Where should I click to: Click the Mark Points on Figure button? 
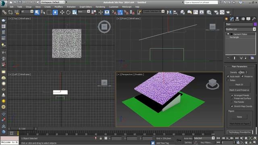tap(239, 124)
